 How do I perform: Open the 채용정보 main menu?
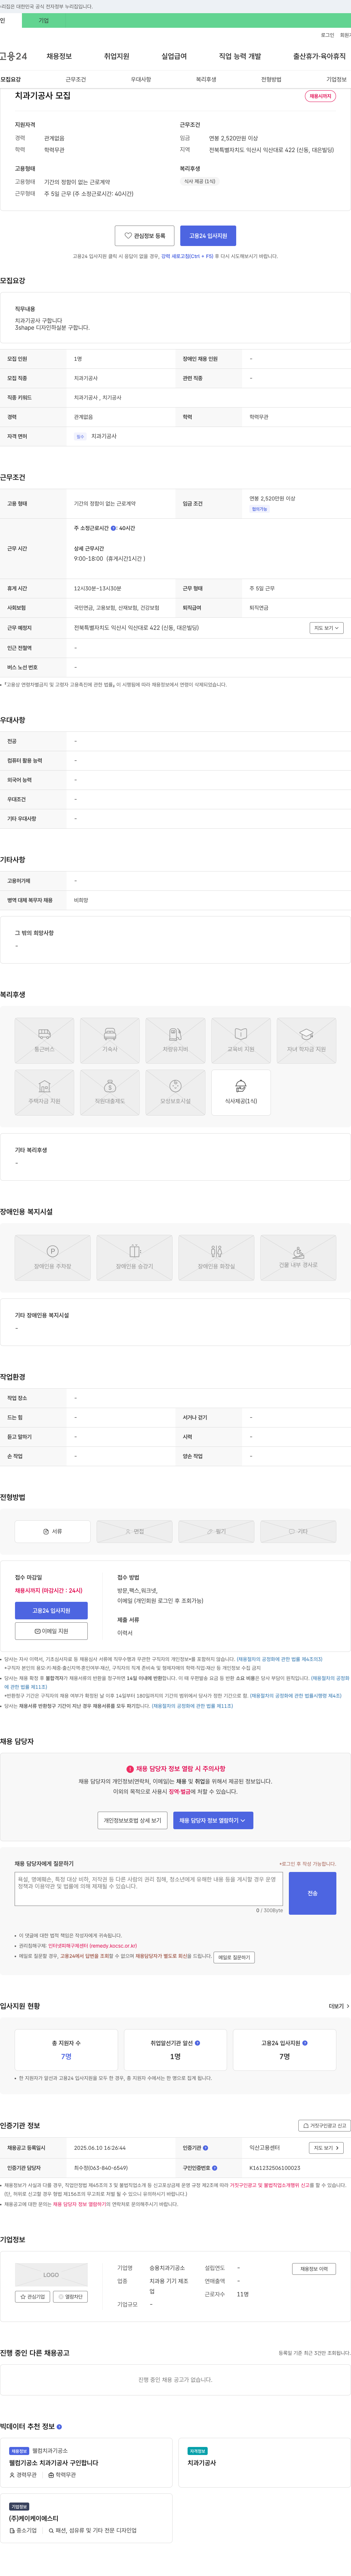pyautogui.click(x=59, y=56)
